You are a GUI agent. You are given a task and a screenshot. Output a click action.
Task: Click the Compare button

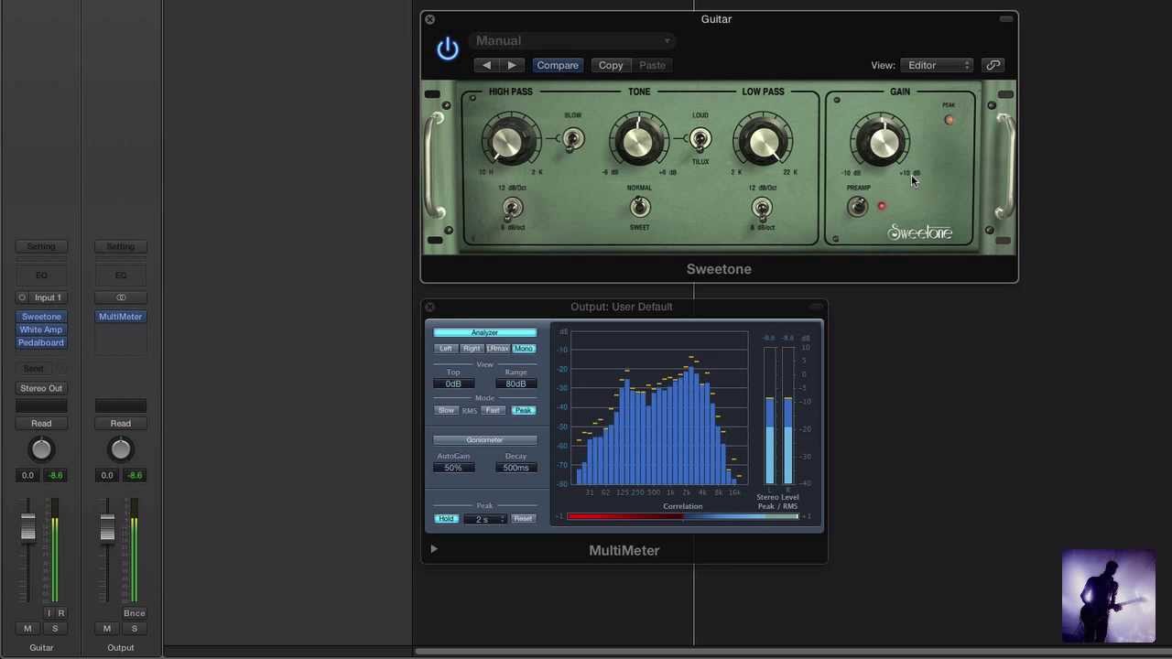tap(558, 66)
